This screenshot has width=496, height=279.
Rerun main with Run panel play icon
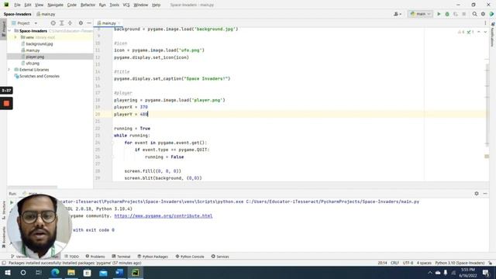point(12,202)
